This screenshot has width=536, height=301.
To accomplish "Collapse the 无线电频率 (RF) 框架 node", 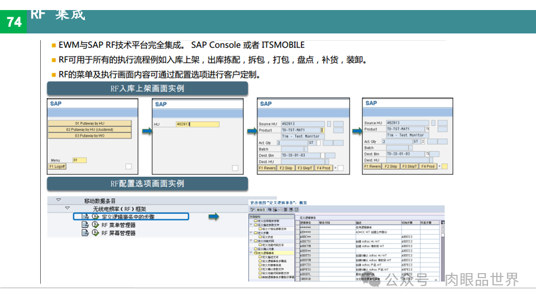I will 68,208.
